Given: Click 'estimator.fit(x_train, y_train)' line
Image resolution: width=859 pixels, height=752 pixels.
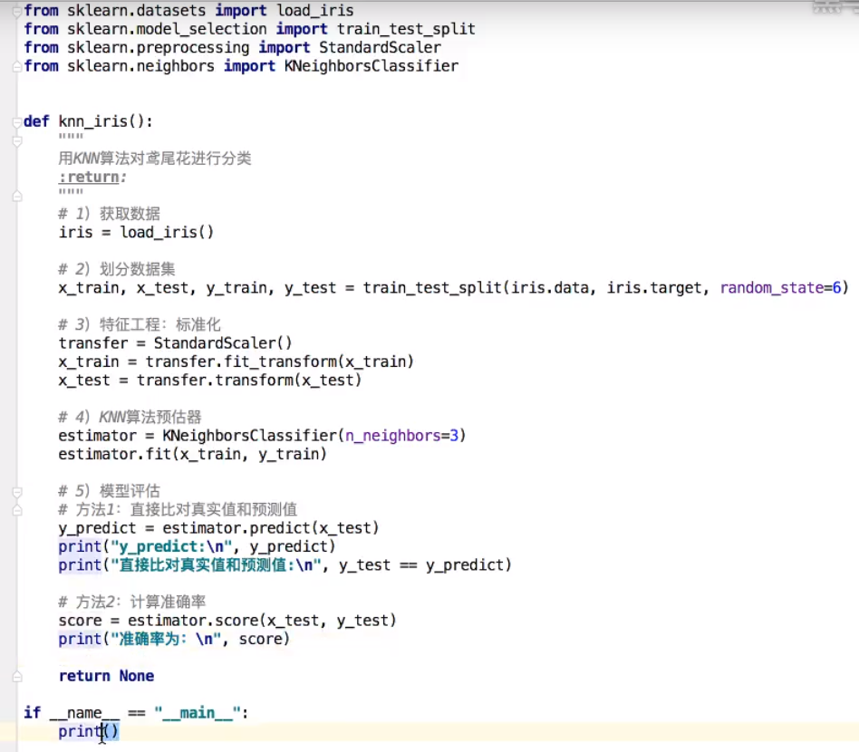Looking at the screenshot, I should pyautogui.click(x=192, y=454).
